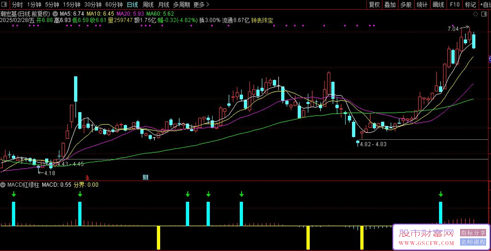The image size is (491, 251).
Task: Click the 4.18 low price annotation
Action: (x=50, y=173)
